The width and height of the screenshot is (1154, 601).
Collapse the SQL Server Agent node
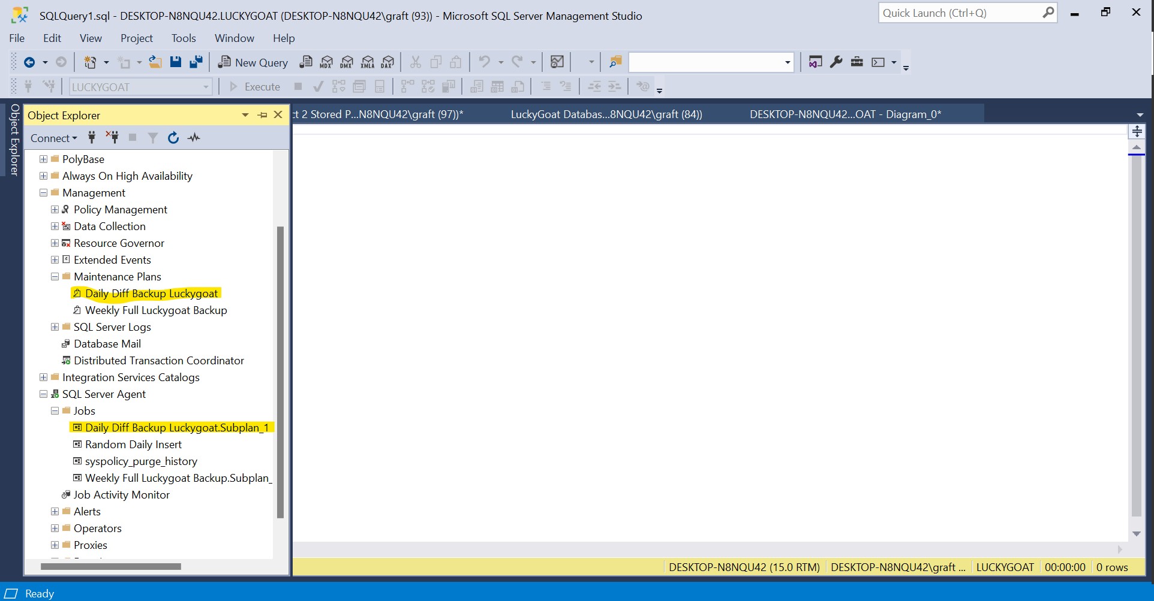click(43, 394)
